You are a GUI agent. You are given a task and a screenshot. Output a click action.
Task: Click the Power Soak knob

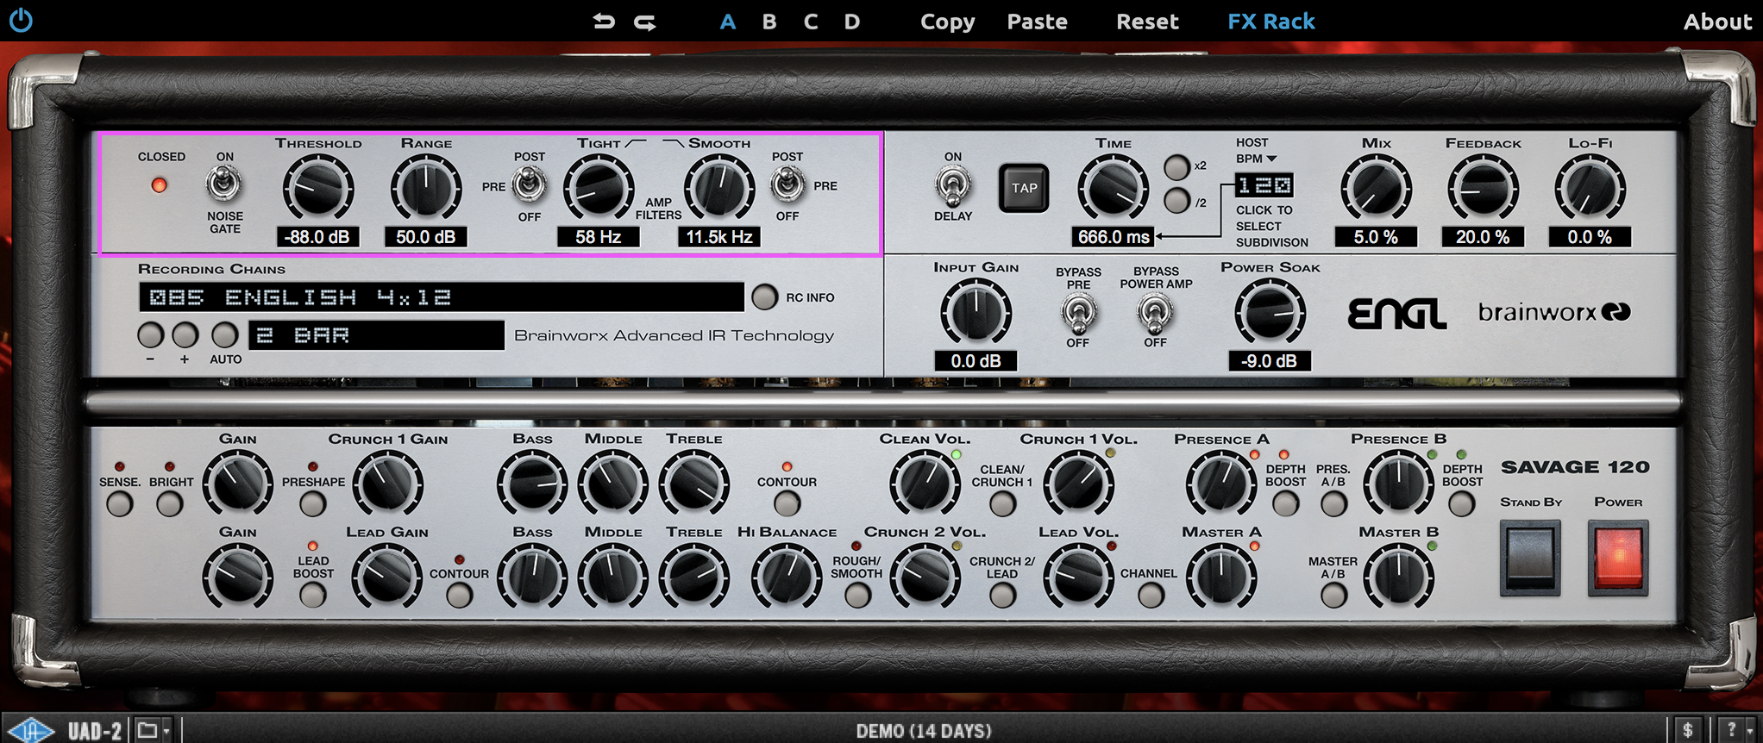(1270, 312)
